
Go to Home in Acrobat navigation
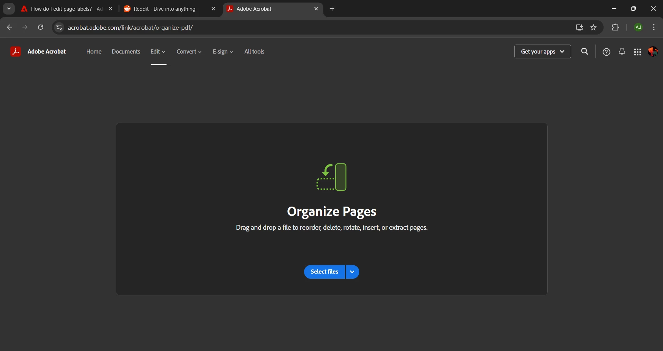[94, 51]
